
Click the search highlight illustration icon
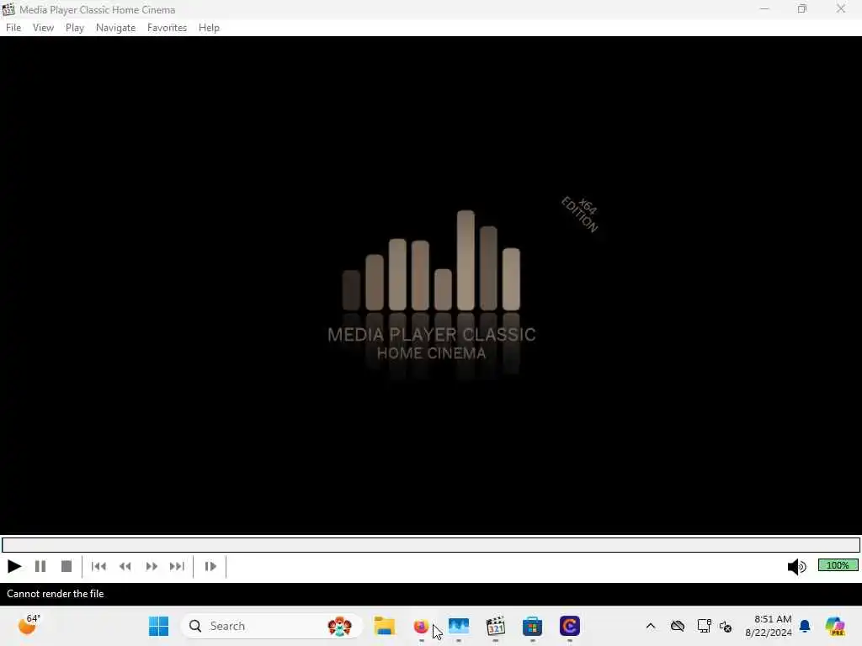(x=339, y=626)
